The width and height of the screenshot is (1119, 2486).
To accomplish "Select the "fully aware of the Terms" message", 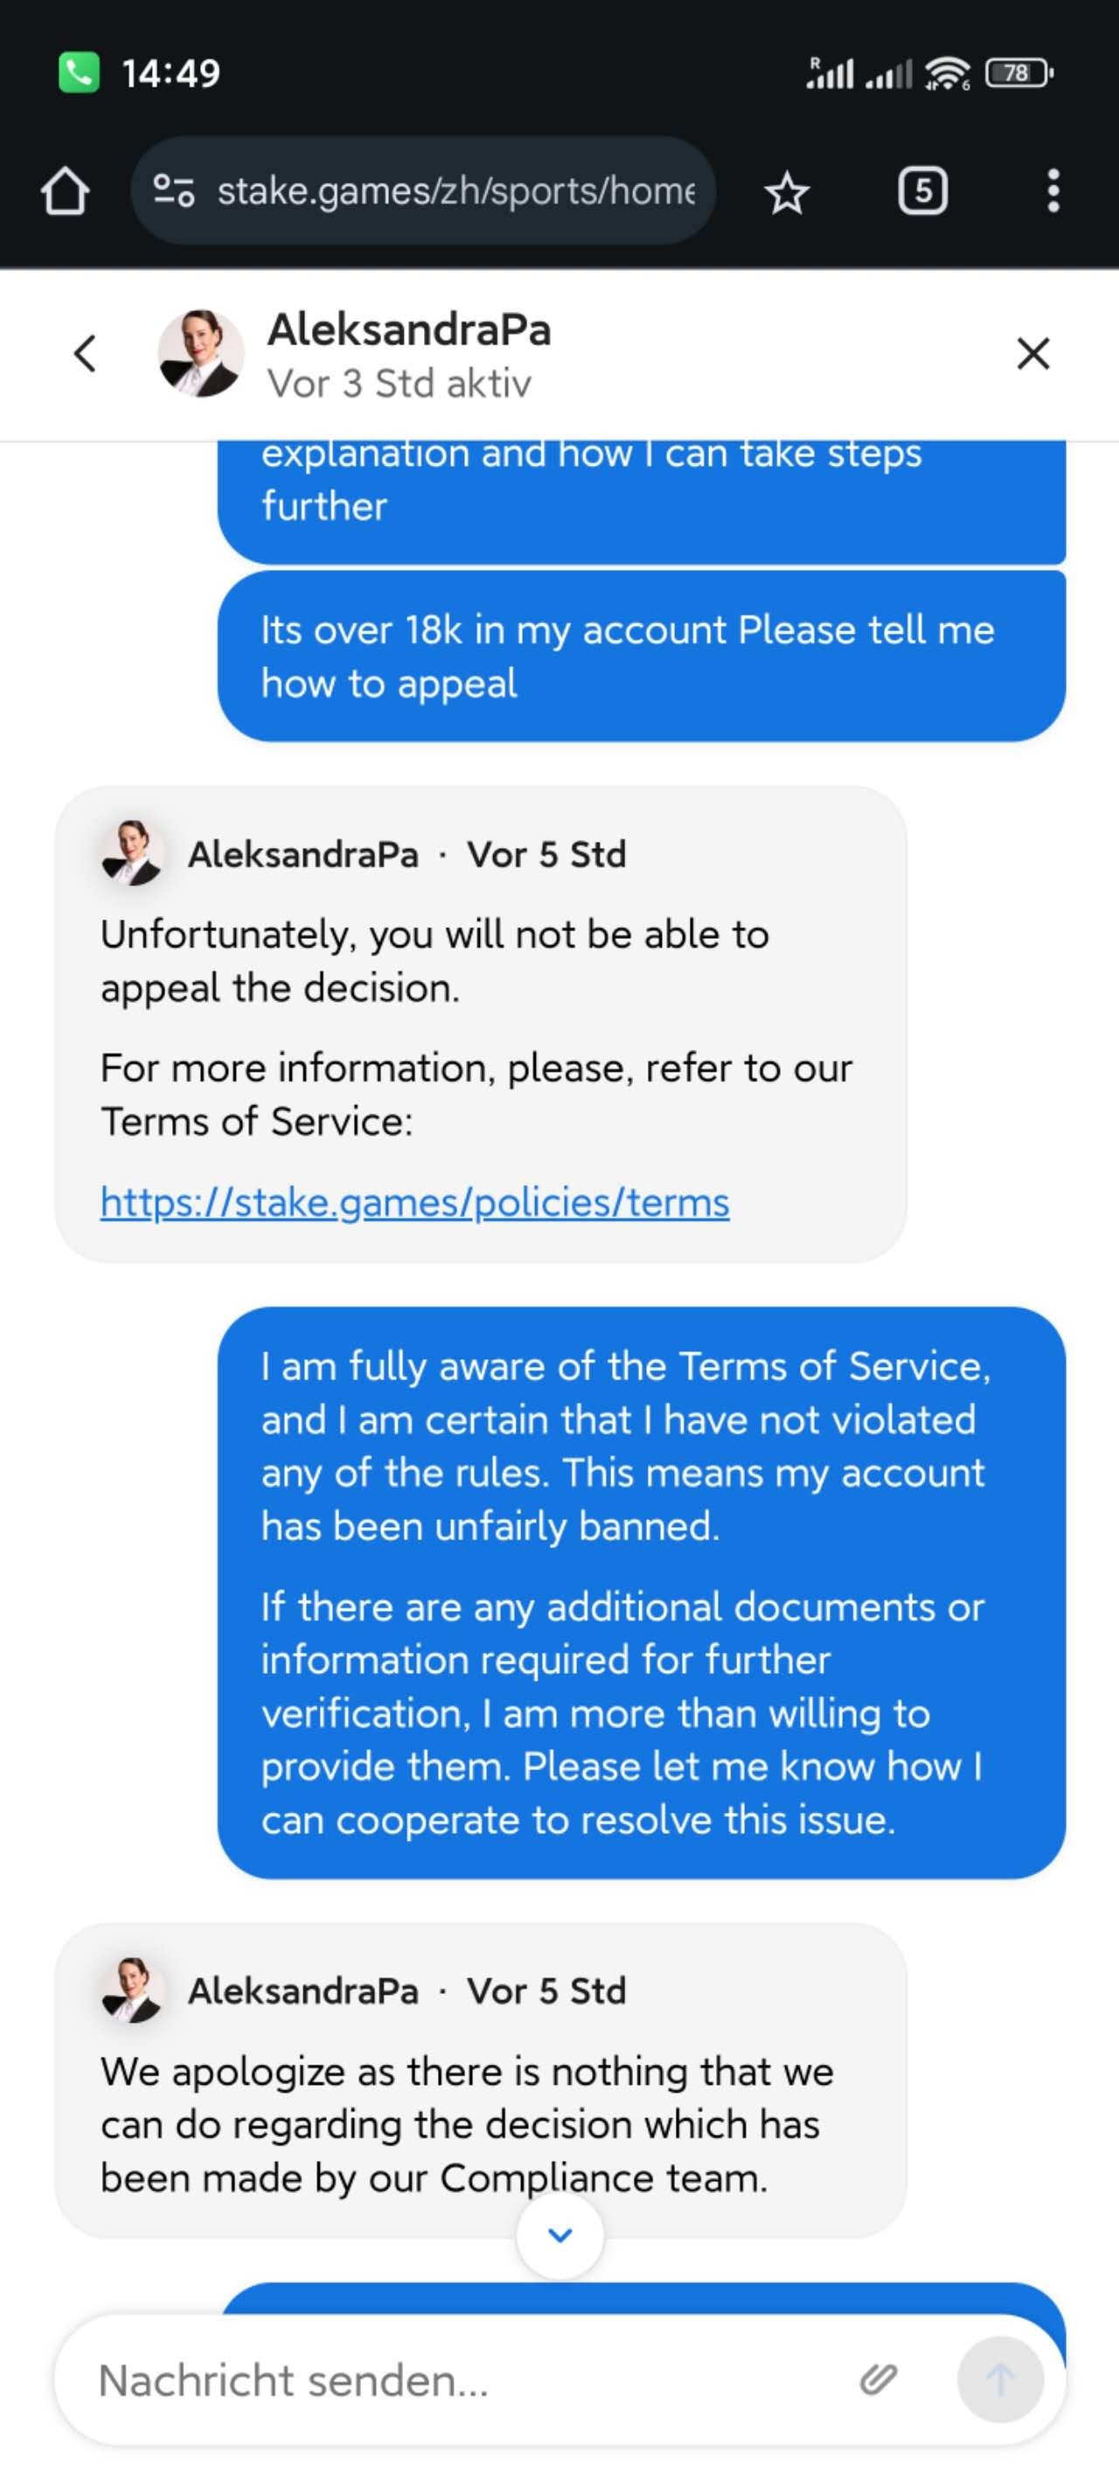I will click(641, 1593).
